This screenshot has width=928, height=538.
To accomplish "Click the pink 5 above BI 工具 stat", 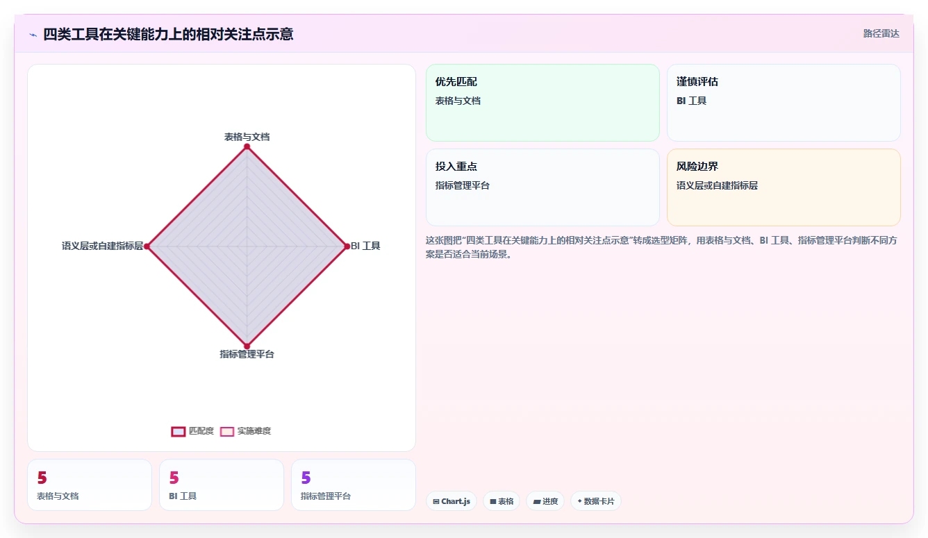I will coord(174,478).
